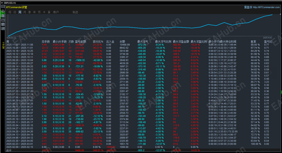
Task: Click the 轨迹 trajectory button
Action: tap(75, 12)
